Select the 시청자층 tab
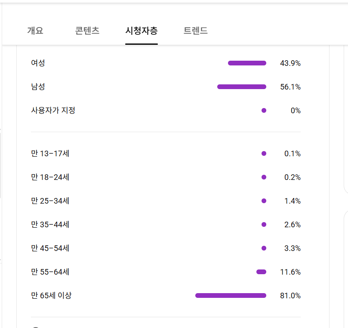Screen dimensions: 348x328 pyautogui.click(x=142, y=31)
